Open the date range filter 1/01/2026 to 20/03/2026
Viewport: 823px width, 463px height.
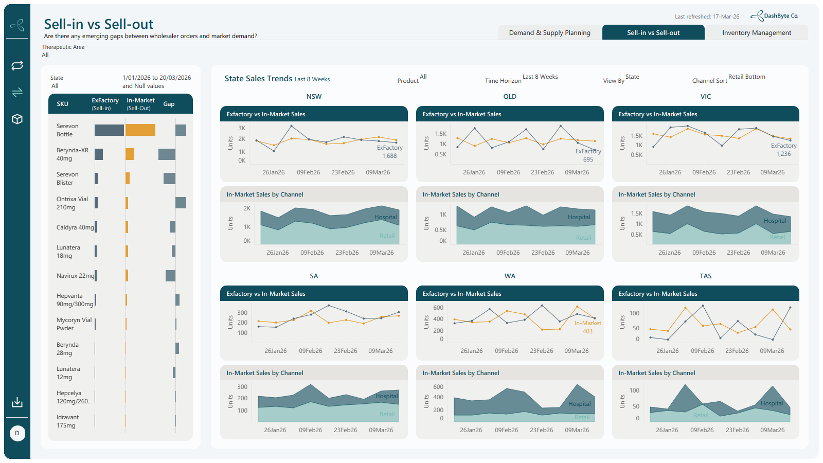[x=156, y=82]
